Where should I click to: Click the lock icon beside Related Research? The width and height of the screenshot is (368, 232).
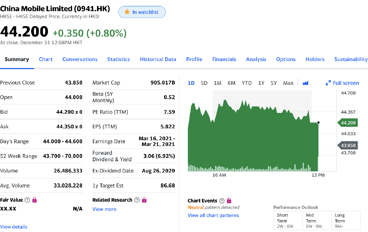click(145, 200)
